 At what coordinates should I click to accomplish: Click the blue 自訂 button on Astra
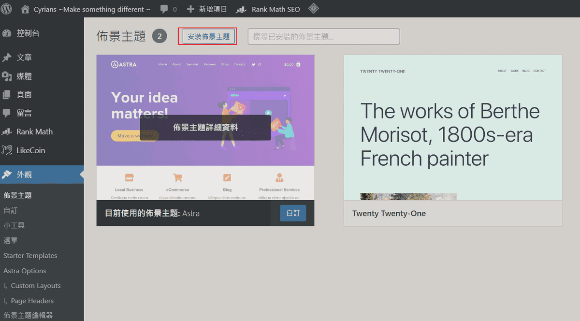tap(293, 213)
